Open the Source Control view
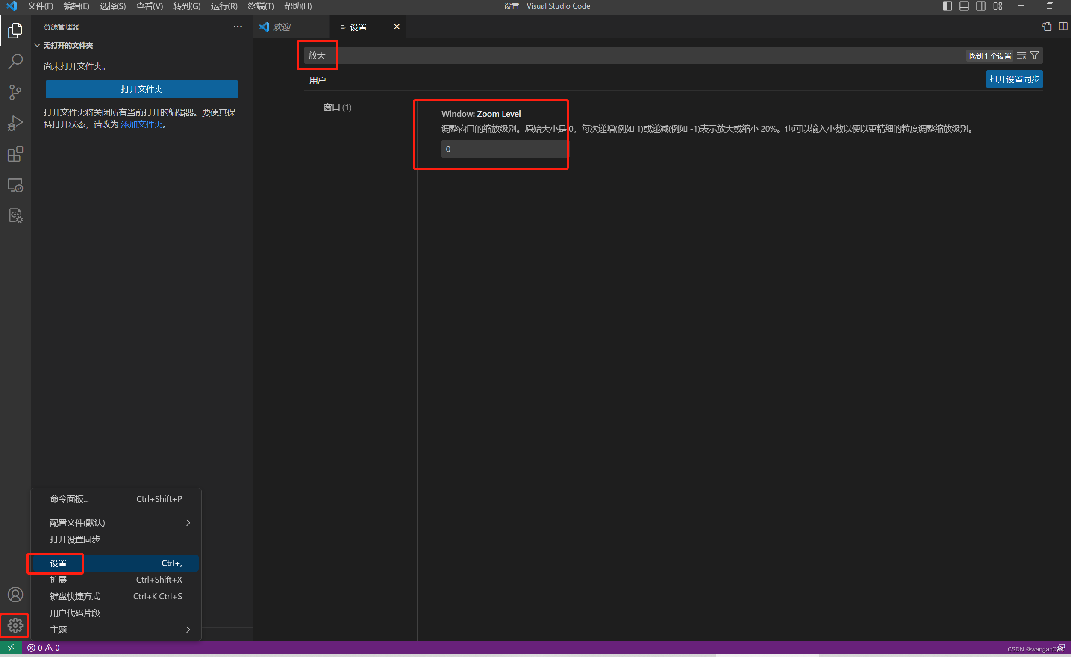Viewport: 1071px width, 657px height. pyautogui.click(x=15, y=92)
